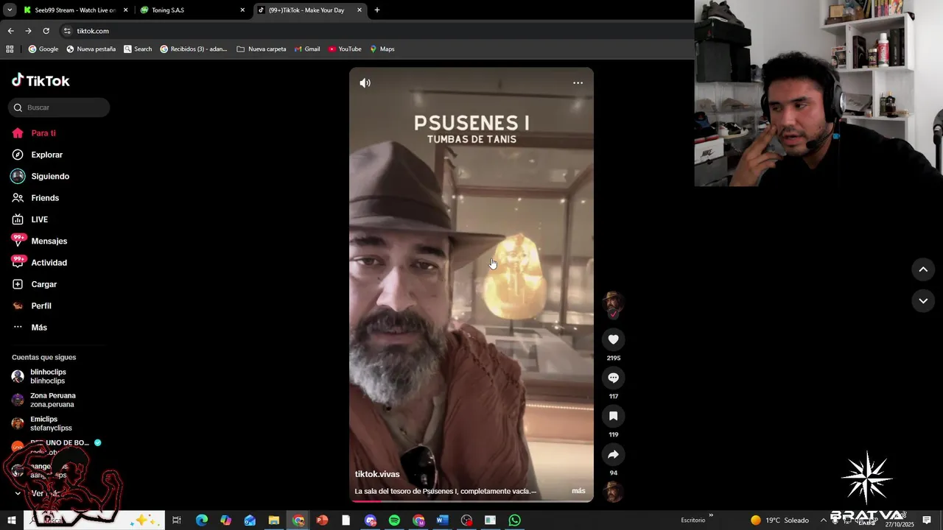Open the Recibidos (3) bookmark

[193, 49]
